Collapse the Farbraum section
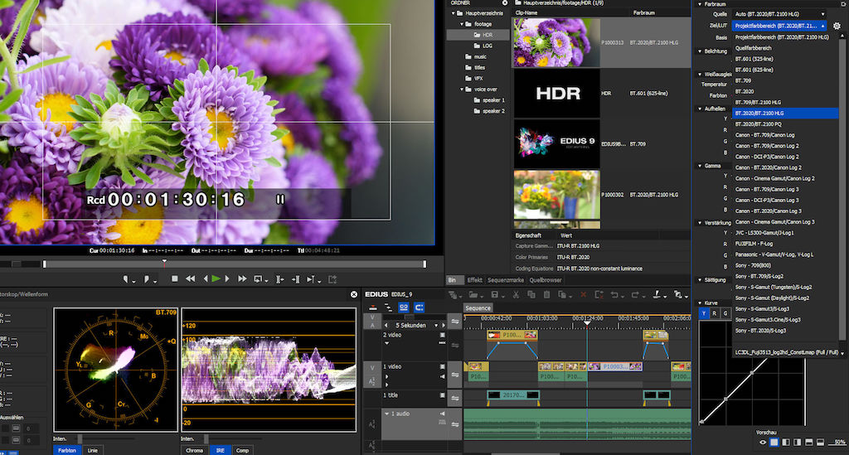The image size is (849, 455). click(x=700, y=4)
